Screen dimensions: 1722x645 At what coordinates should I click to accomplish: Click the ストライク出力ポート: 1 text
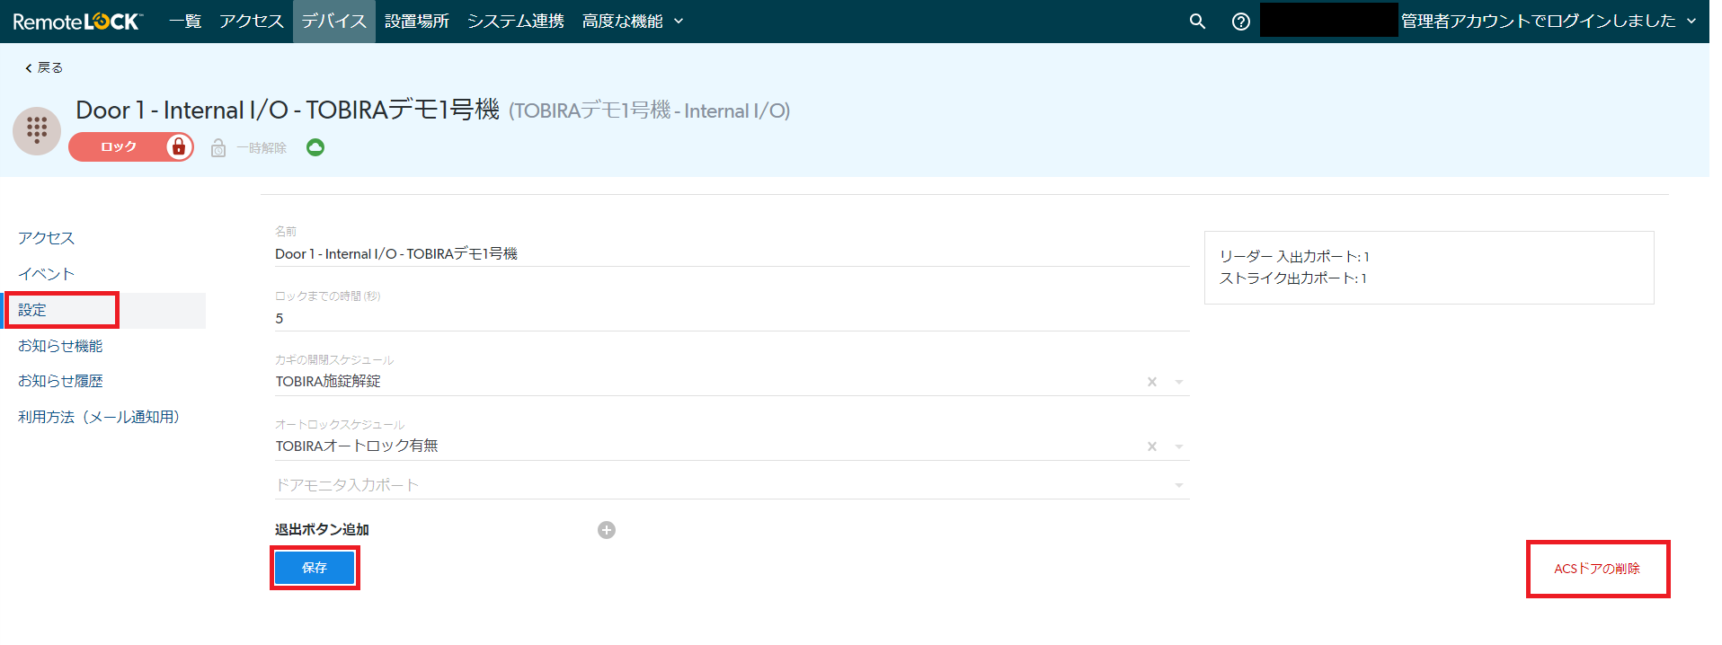pos(1292,278)
